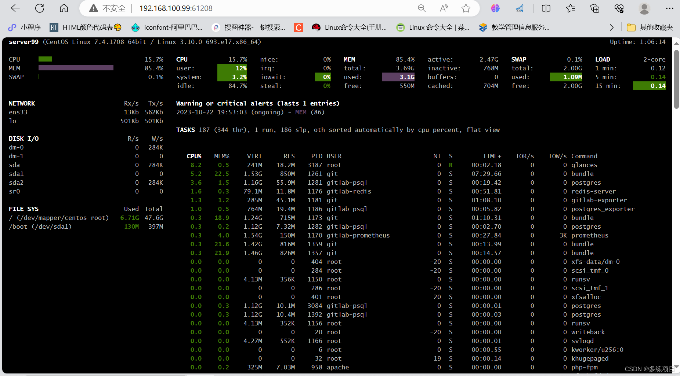Open the 其他收藏夹 bookmarks folder
This screenshot has height=376, width=680.
[x=650, y=27]
